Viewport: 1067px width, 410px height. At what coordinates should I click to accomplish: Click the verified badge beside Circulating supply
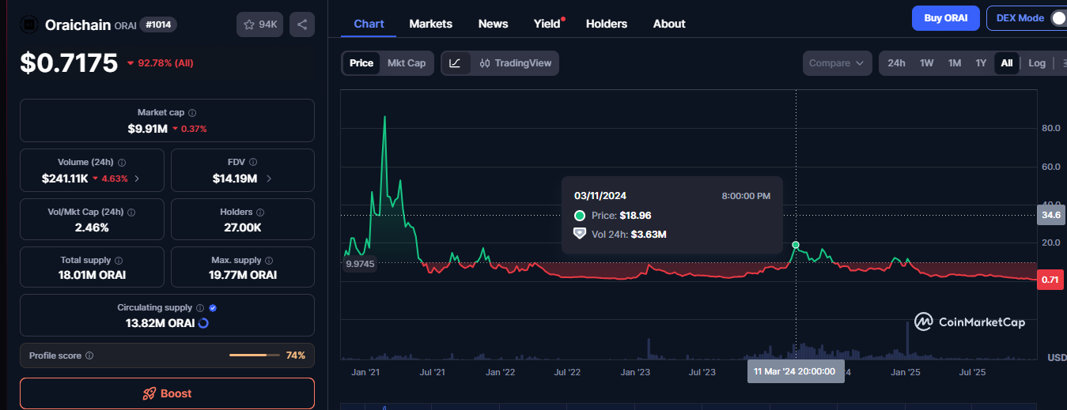click(213, 308)
